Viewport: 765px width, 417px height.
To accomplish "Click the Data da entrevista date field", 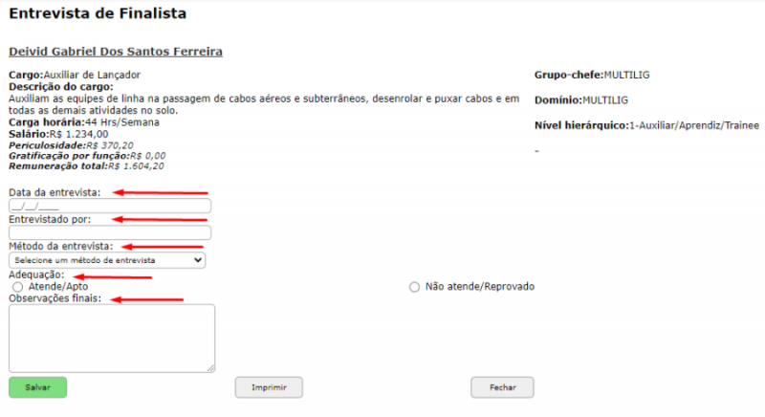I will 109,206.
